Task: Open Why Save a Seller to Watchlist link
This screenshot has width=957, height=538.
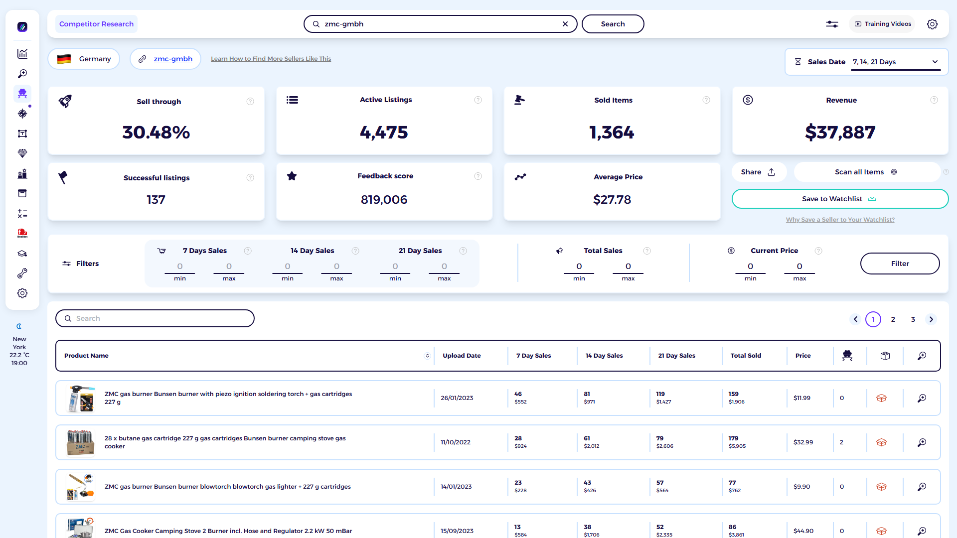Action: point(840,220)
